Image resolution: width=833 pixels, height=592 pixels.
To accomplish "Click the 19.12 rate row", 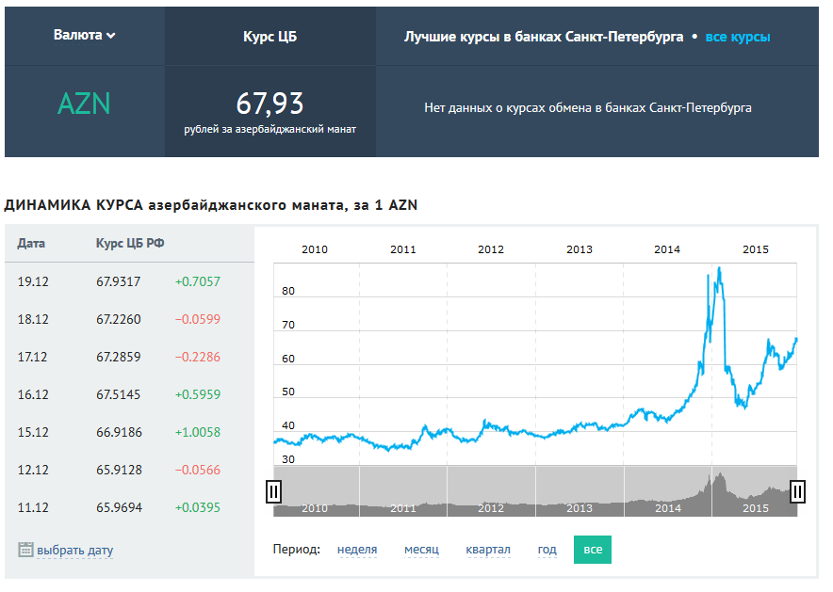I will click(128, 281).
